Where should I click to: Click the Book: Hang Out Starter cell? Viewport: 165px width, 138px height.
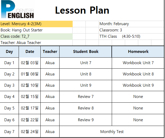coord(36,30)
